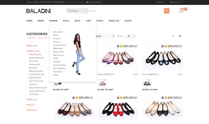The height and width of the screenshot is (124, 209).
Task: Collapse the WOMAN category in sidebar
Action: (x=46, y=51)
